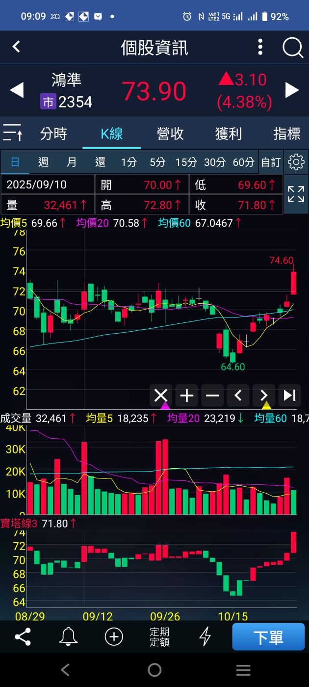309x687 pixels.
Task: Select the yellow triangle marker on chart
Action: coord(266,405)
